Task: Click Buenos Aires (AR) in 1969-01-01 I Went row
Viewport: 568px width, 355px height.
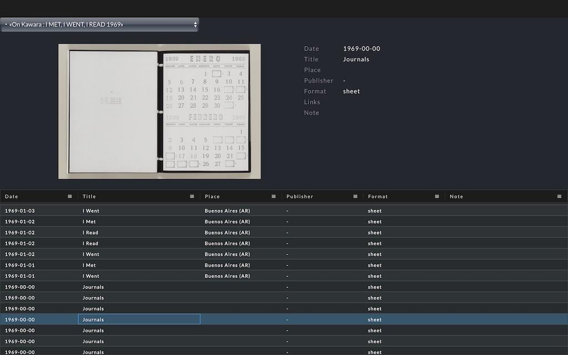Action: coord(227,276)
